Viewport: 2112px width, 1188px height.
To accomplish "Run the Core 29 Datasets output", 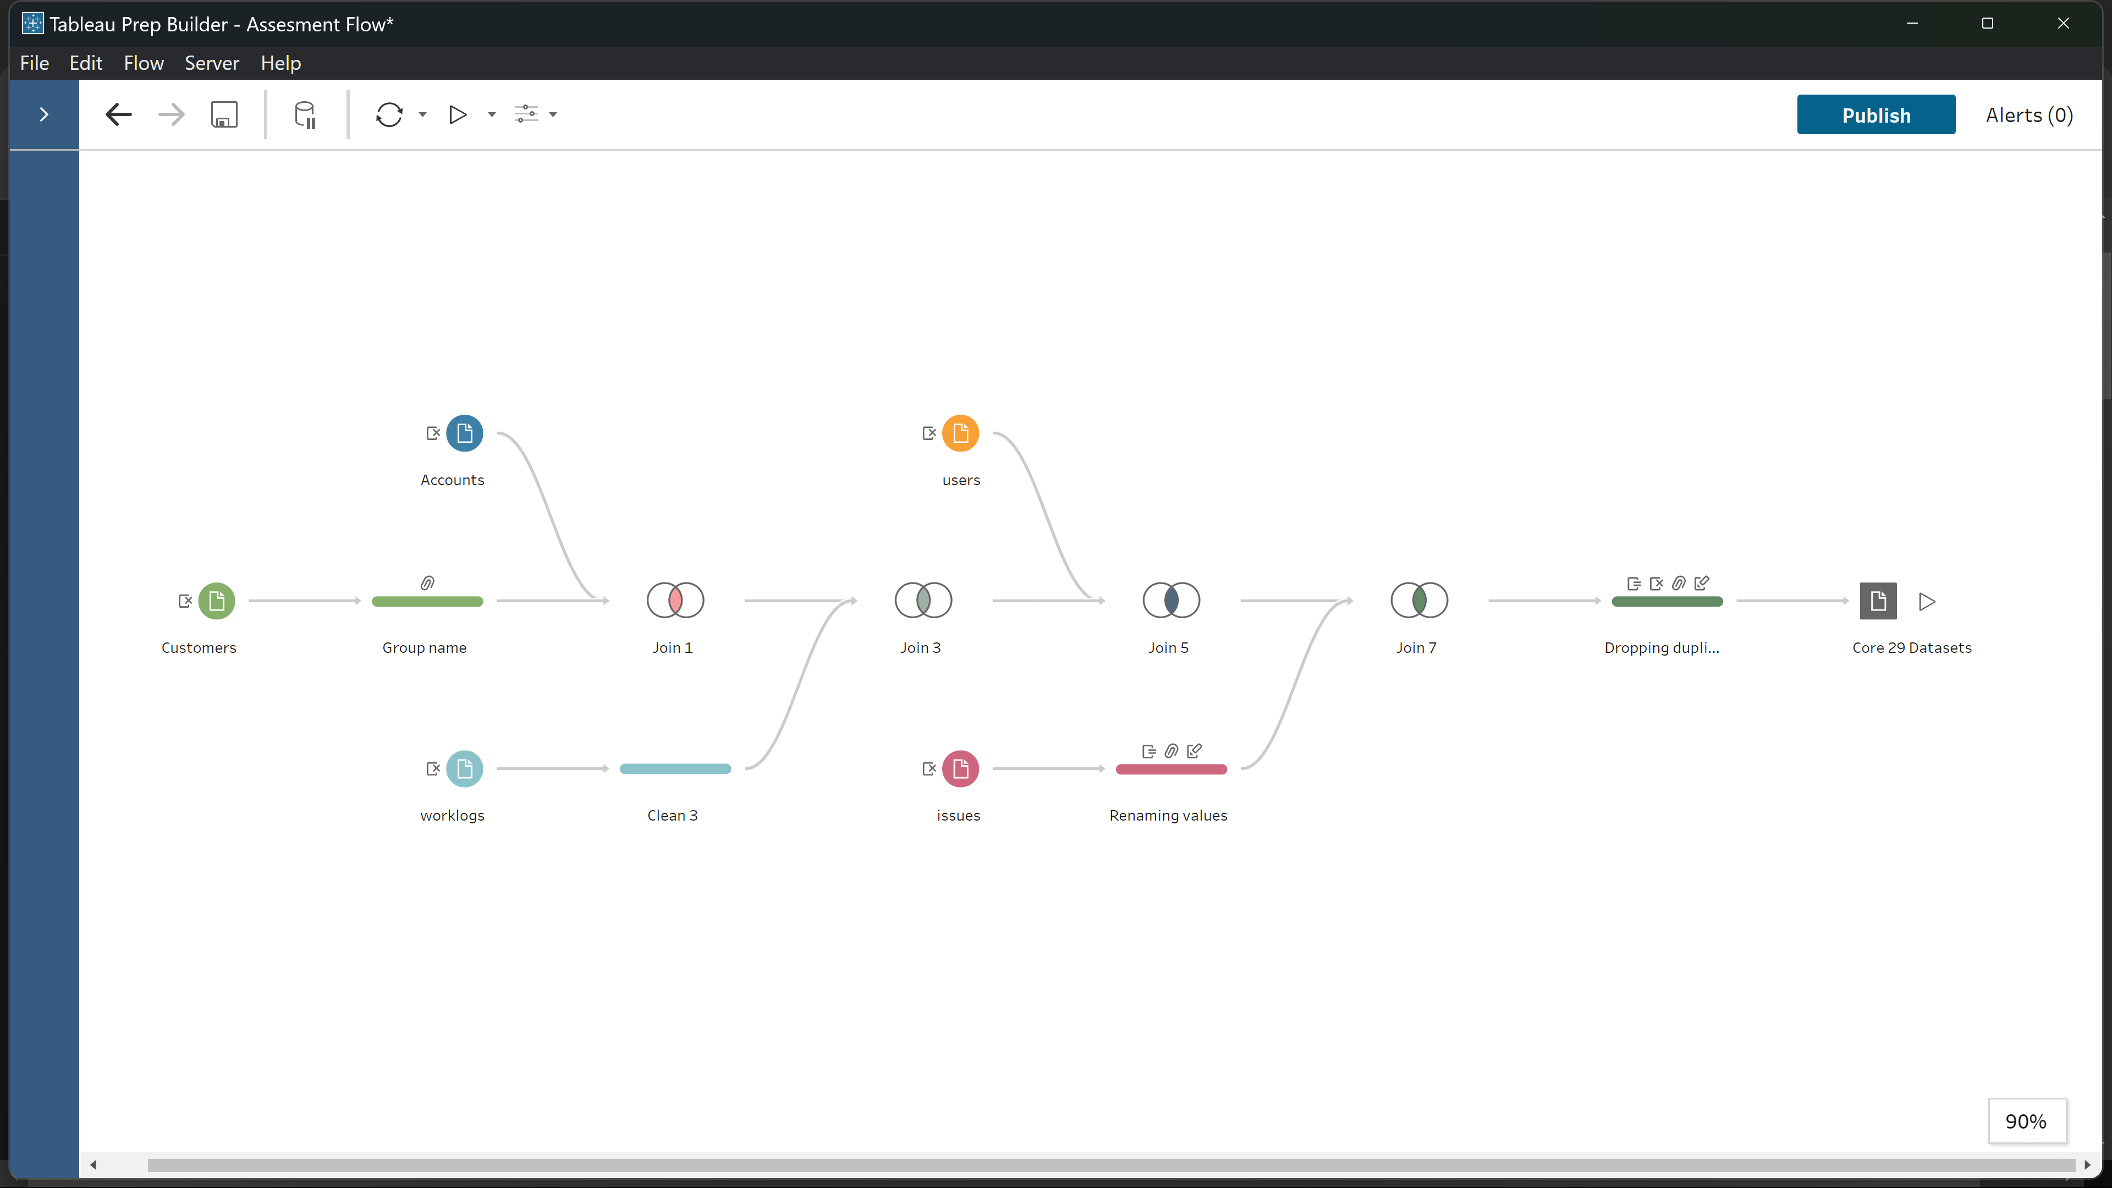I will point(1927,601).
